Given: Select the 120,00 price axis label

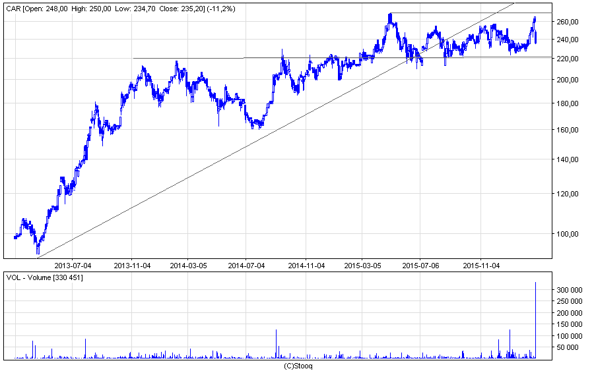Looking at the screenshot, I should click(568, 194).
